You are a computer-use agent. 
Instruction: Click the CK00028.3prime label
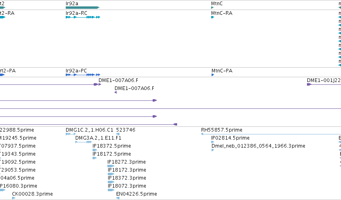[x=32, y=194]
